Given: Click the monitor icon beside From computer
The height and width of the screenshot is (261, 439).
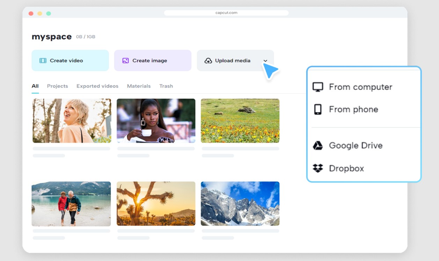Looking at the screenshot, I should [x=318, y=87].
